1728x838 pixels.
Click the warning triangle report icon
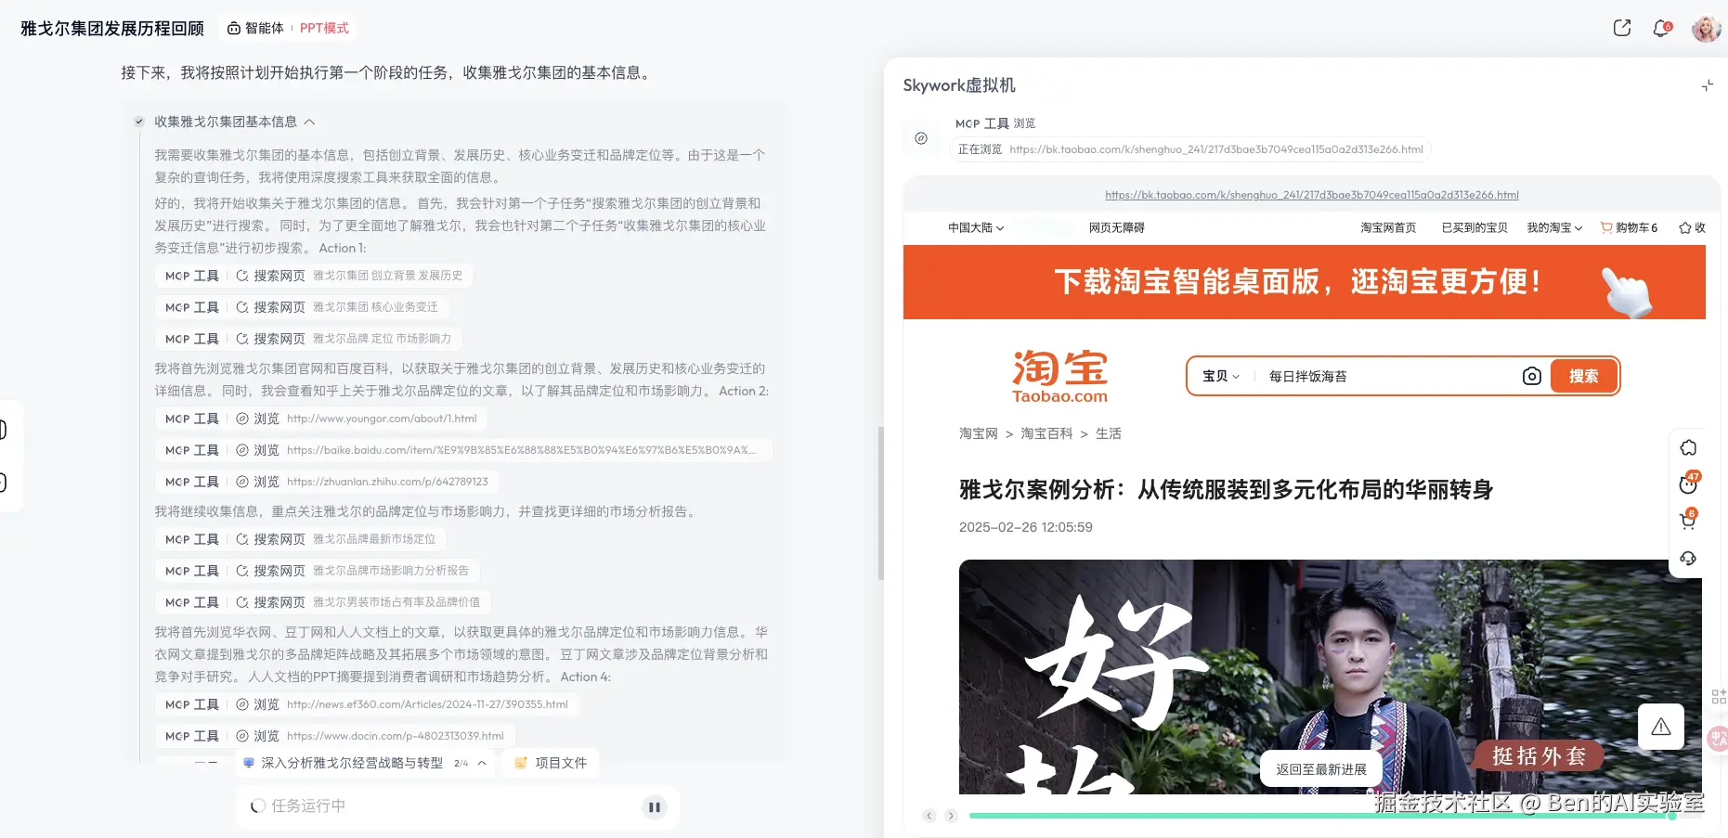click(x=1661, y=727)
